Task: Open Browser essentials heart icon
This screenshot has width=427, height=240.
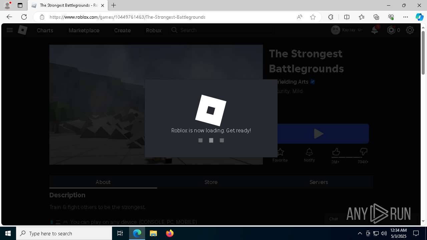Action: (391, 17)
